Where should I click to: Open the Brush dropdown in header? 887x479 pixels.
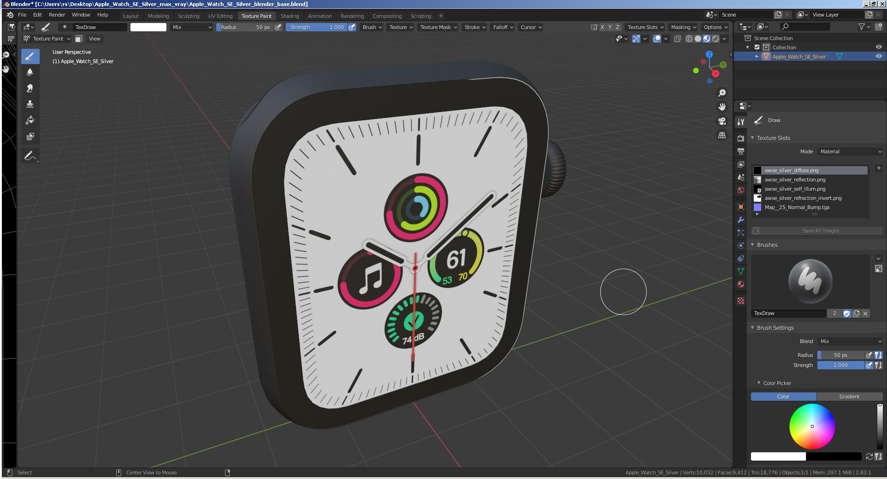point(372,27)
